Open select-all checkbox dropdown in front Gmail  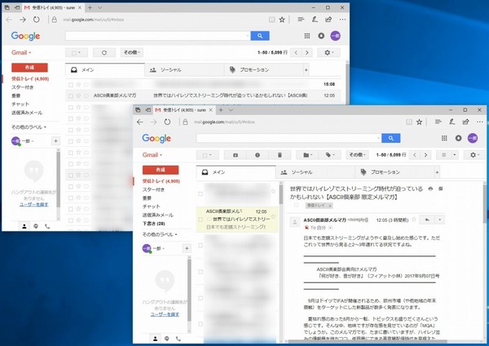click(207, 155)
